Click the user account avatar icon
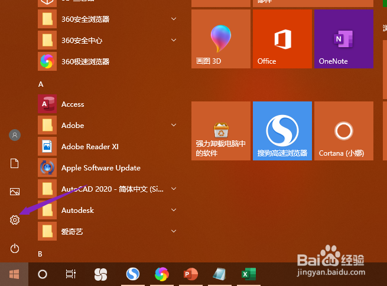 pos(15,135)
